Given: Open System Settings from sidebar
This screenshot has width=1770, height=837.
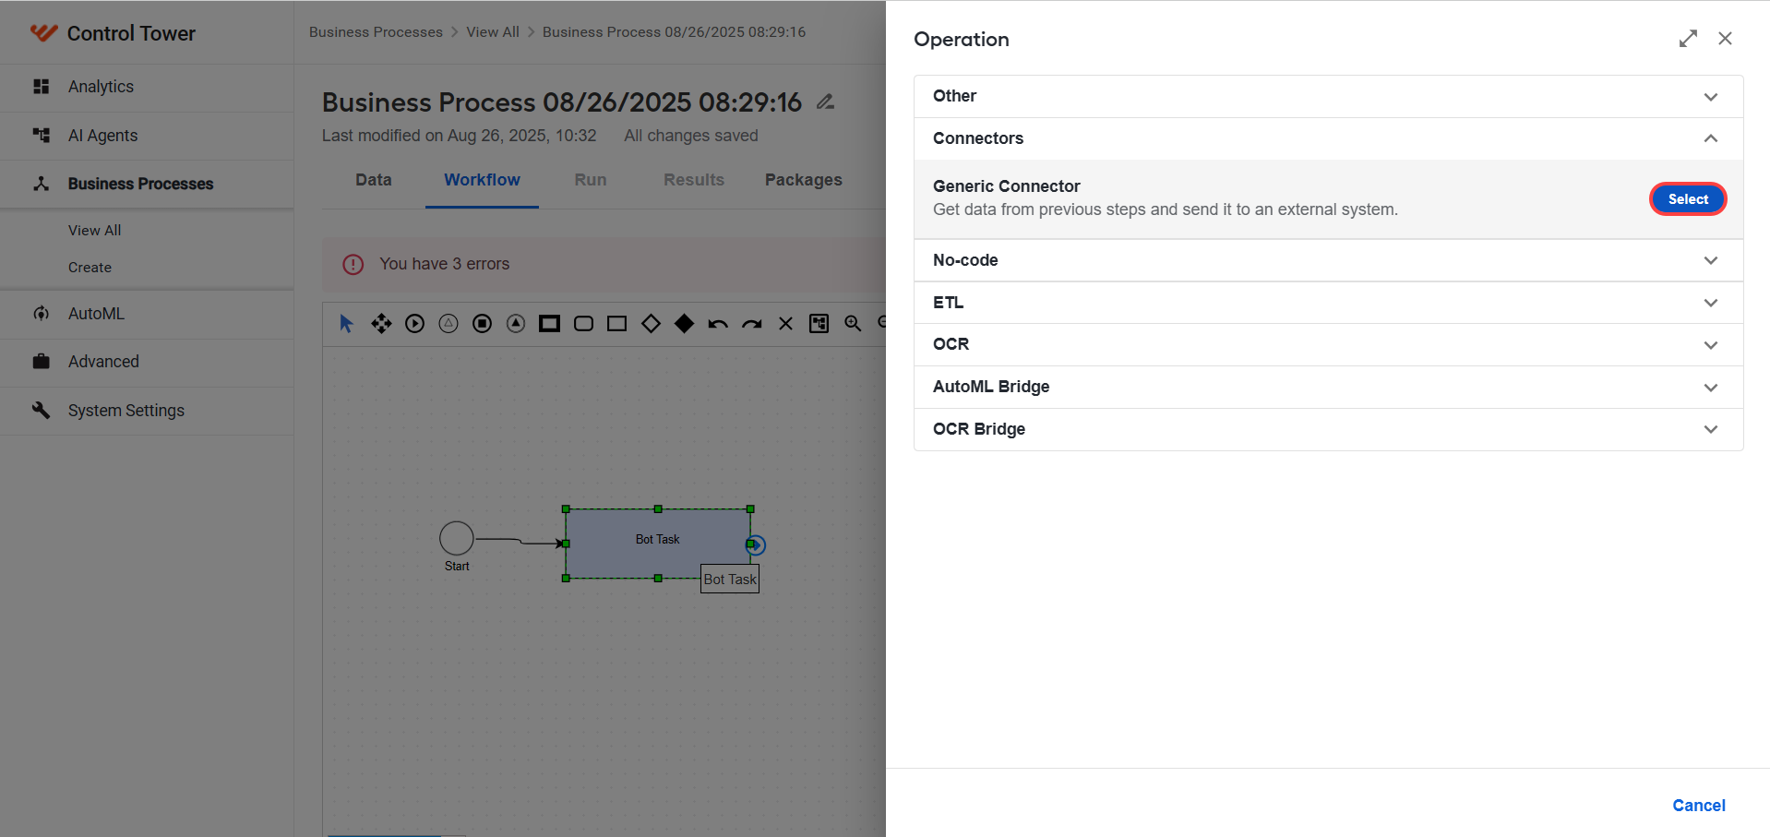Looking at the screenshot, I should tap(147, 411).
